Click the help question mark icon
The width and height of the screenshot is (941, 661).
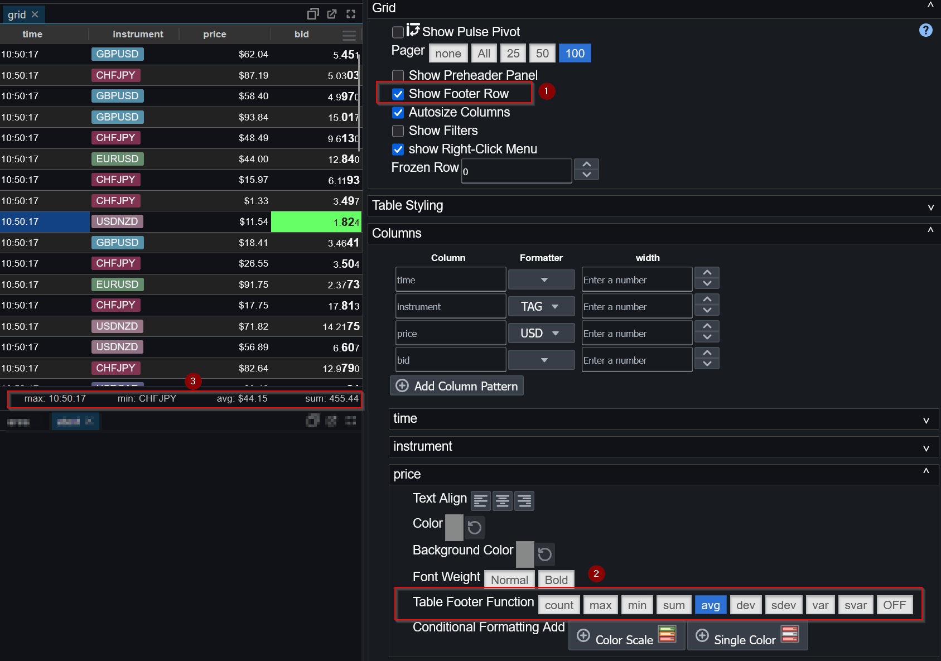925,31
